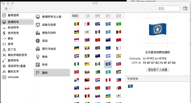This screenshot has height=103, width=191.
Task: Open 表情符号与人物 subcategory
Action: point(52,17)
